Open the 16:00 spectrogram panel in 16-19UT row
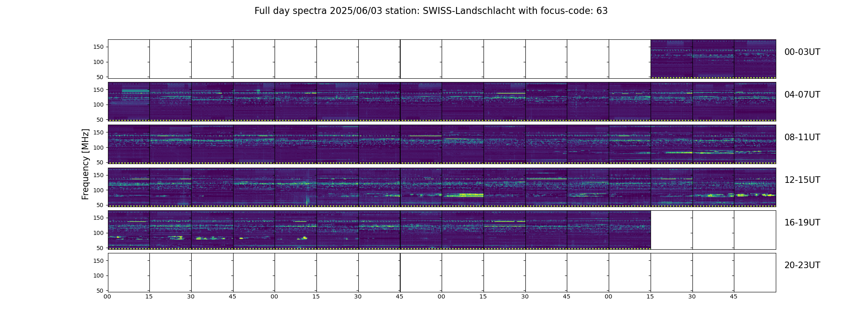Viewport: 862px width, 328px height. coord(129,230)
